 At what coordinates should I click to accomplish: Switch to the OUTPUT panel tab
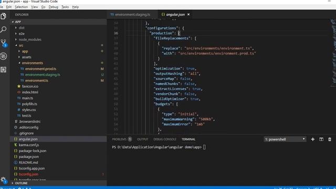point(142,139)
